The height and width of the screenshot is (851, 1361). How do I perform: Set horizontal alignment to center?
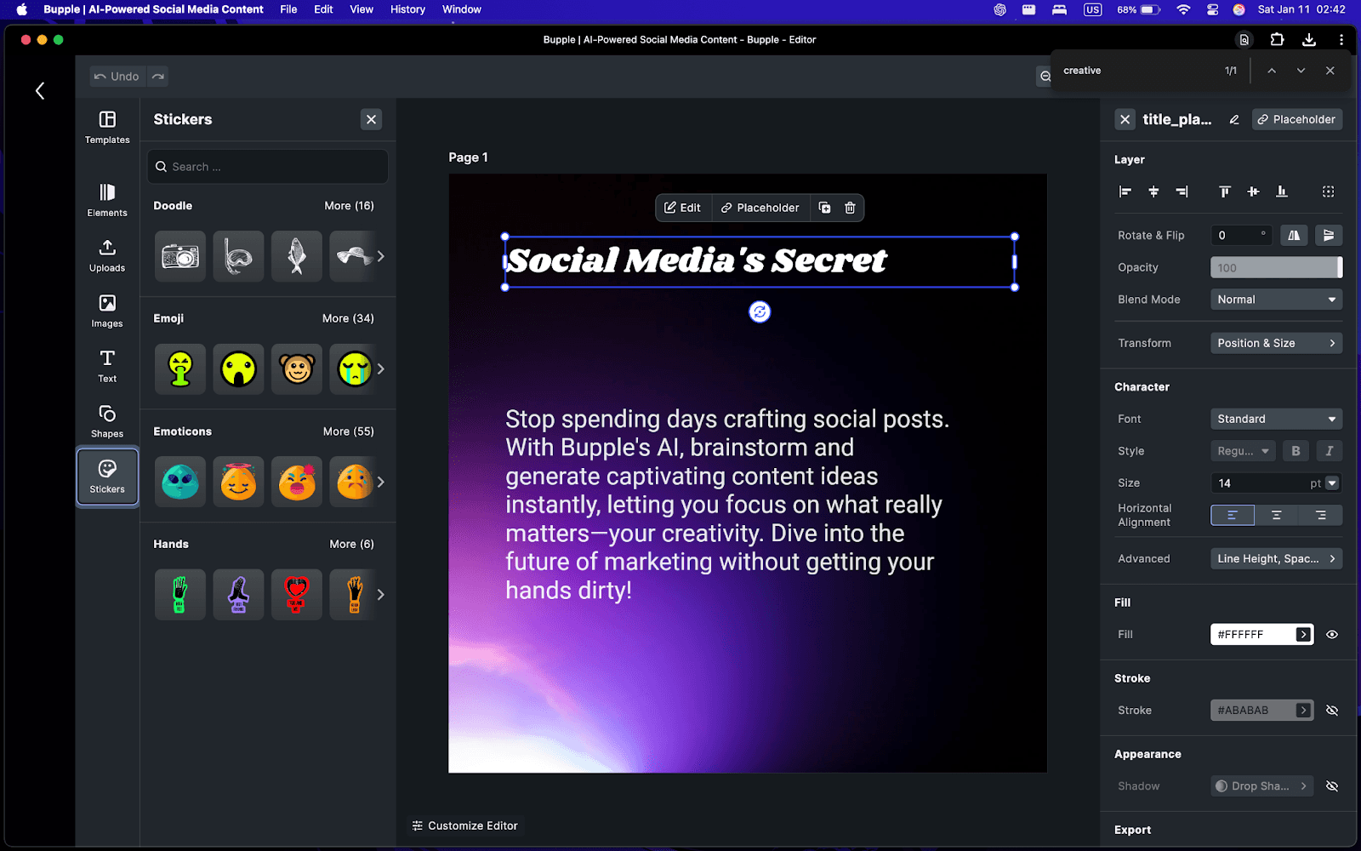pyautogui.click(x=1277, y=515)
